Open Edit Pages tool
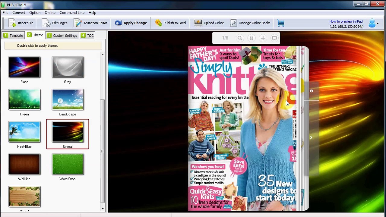The image size is (386, 217). click(x=55, y=23)
